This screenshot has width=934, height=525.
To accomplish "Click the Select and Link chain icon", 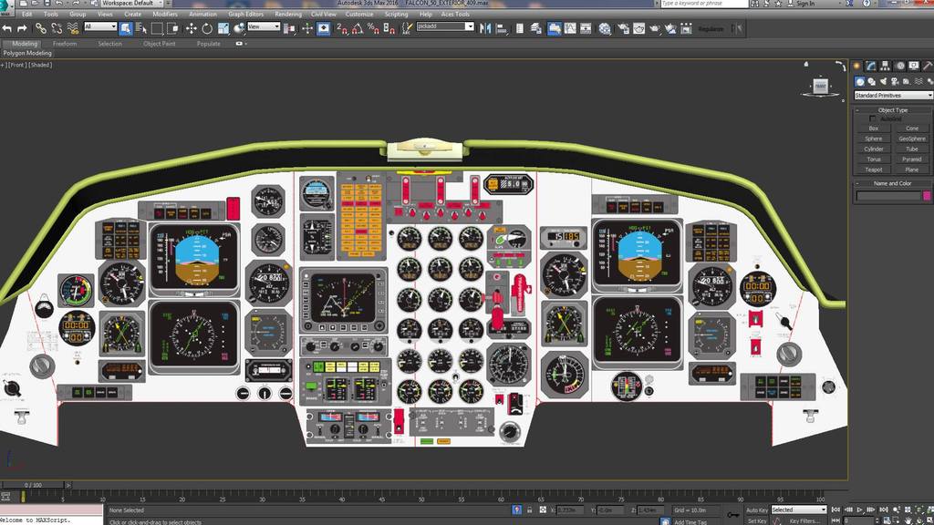I will 41,28.
